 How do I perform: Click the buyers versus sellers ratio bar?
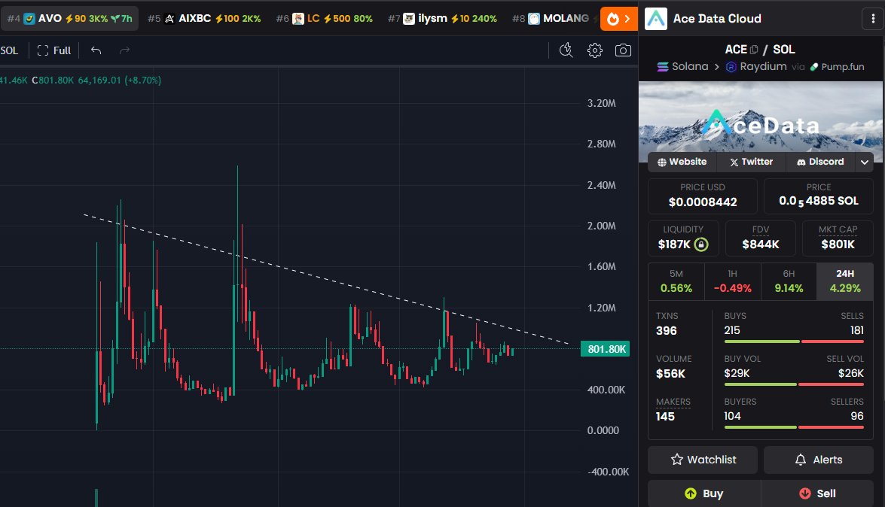pyautogui.click(x=794, y=427)
